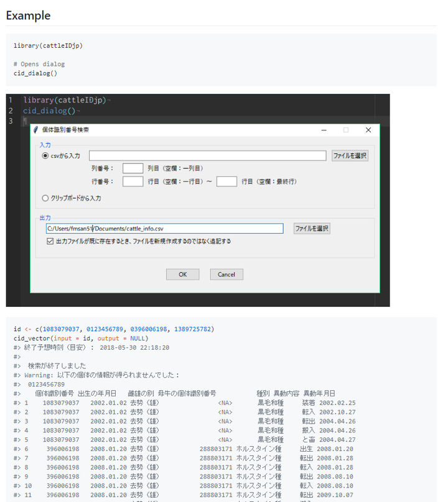Click the 出生の年月日 column header
Screen dimensions: 448x502
click(97, 393)
